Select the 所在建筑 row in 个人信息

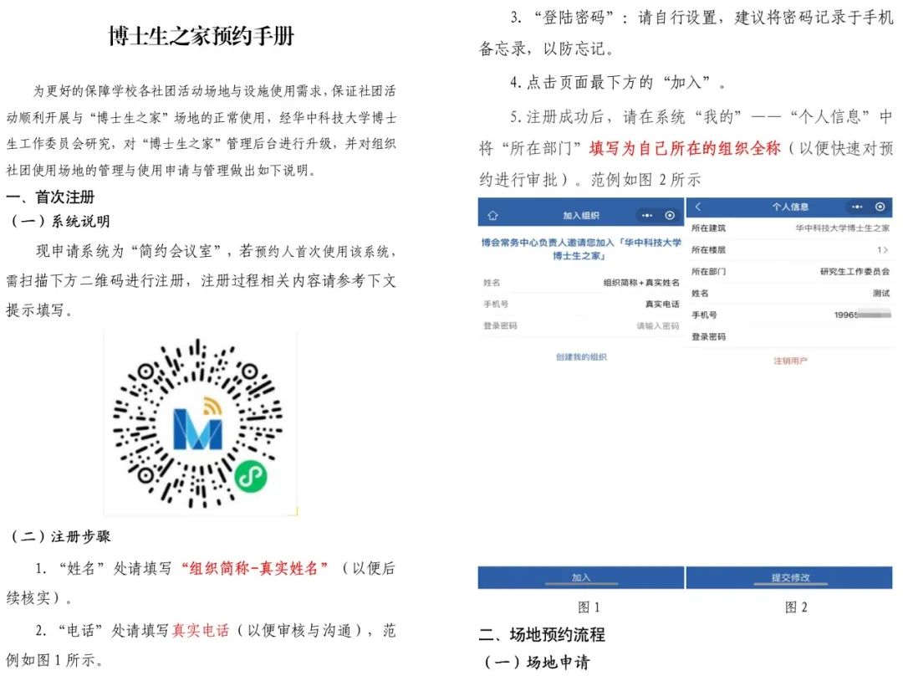coord(789,228)
